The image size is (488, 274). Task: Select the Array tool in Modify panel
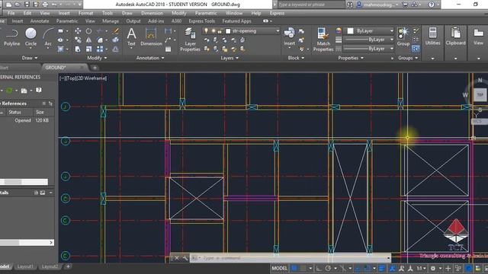coord(100,49)
